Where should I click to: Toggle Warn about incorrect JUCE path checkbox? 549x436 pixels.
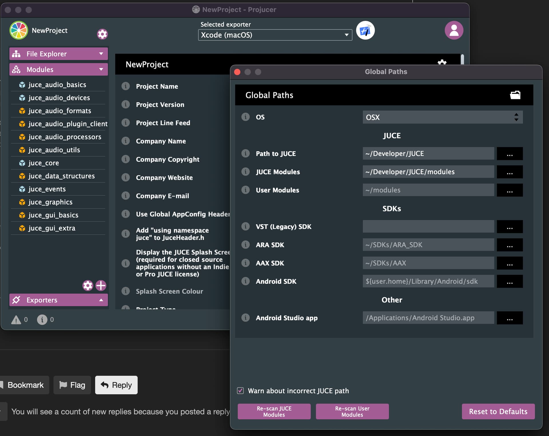[240, 391]
